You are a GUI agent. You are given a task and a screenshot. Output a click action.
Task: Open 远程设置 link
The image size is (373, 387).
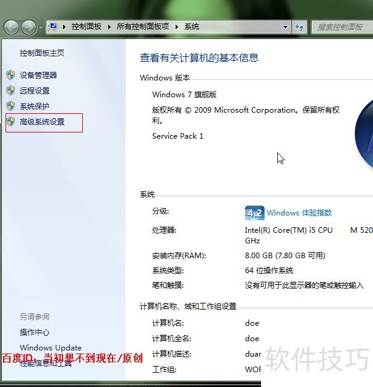[x=35, y=90]
